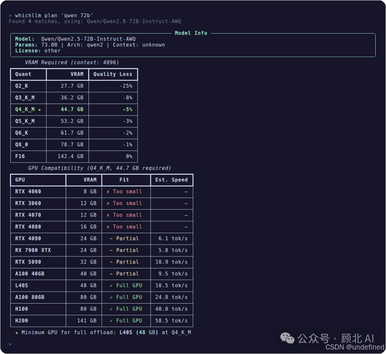Image resolution: width=386 pixels, height=354 pixels.
Task: Click the F16 quant row label
Action: coord(20,156)
